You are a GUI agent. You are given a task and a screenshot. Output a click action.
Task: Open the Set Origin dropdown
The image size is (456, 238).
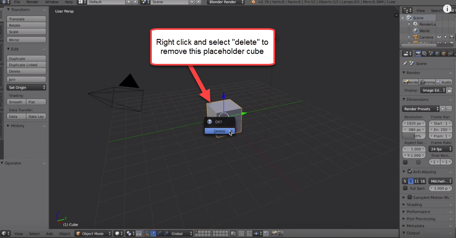(x=26, y=87)
